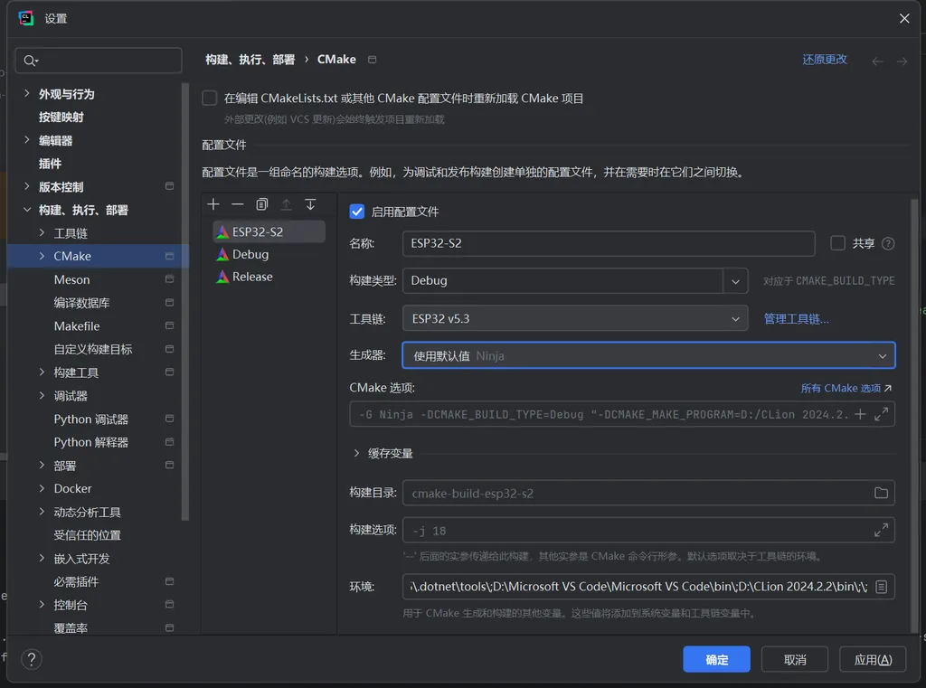Image resolution: width=926 pixels, height=688 pixels.
Task: Focus the settings search field
Action: 99,61
